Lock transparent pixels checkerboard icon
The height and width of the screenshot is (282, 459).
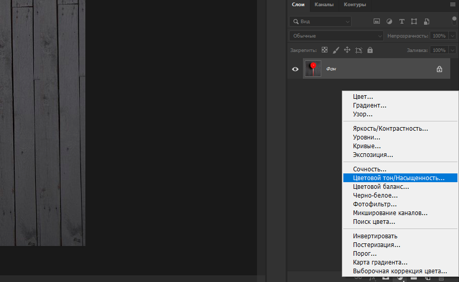(324, 50)
